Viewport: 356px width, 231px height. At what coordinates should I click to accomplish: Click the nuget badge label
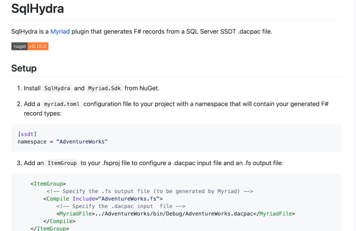pyautogui.click(x=19, y=46)
